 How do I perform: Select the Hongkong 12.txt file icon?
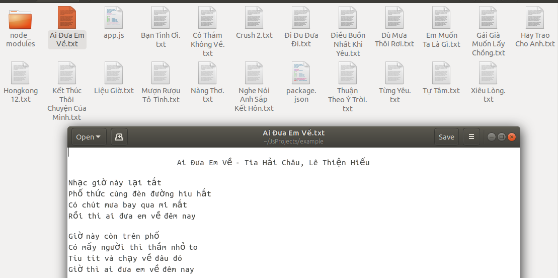pos(20,73)
